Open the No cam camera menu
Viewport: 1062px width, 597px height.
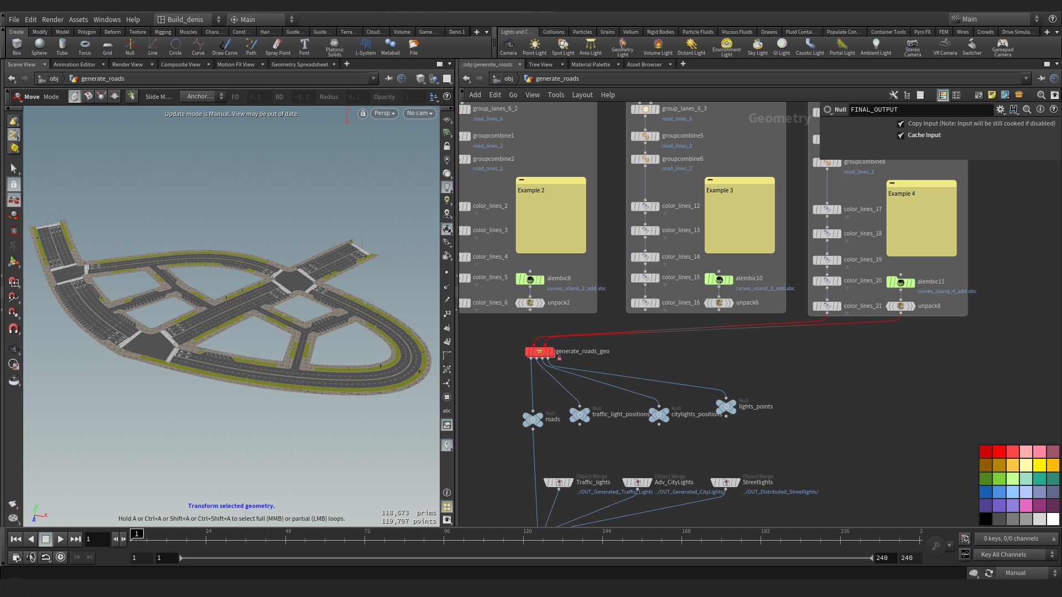420,113
